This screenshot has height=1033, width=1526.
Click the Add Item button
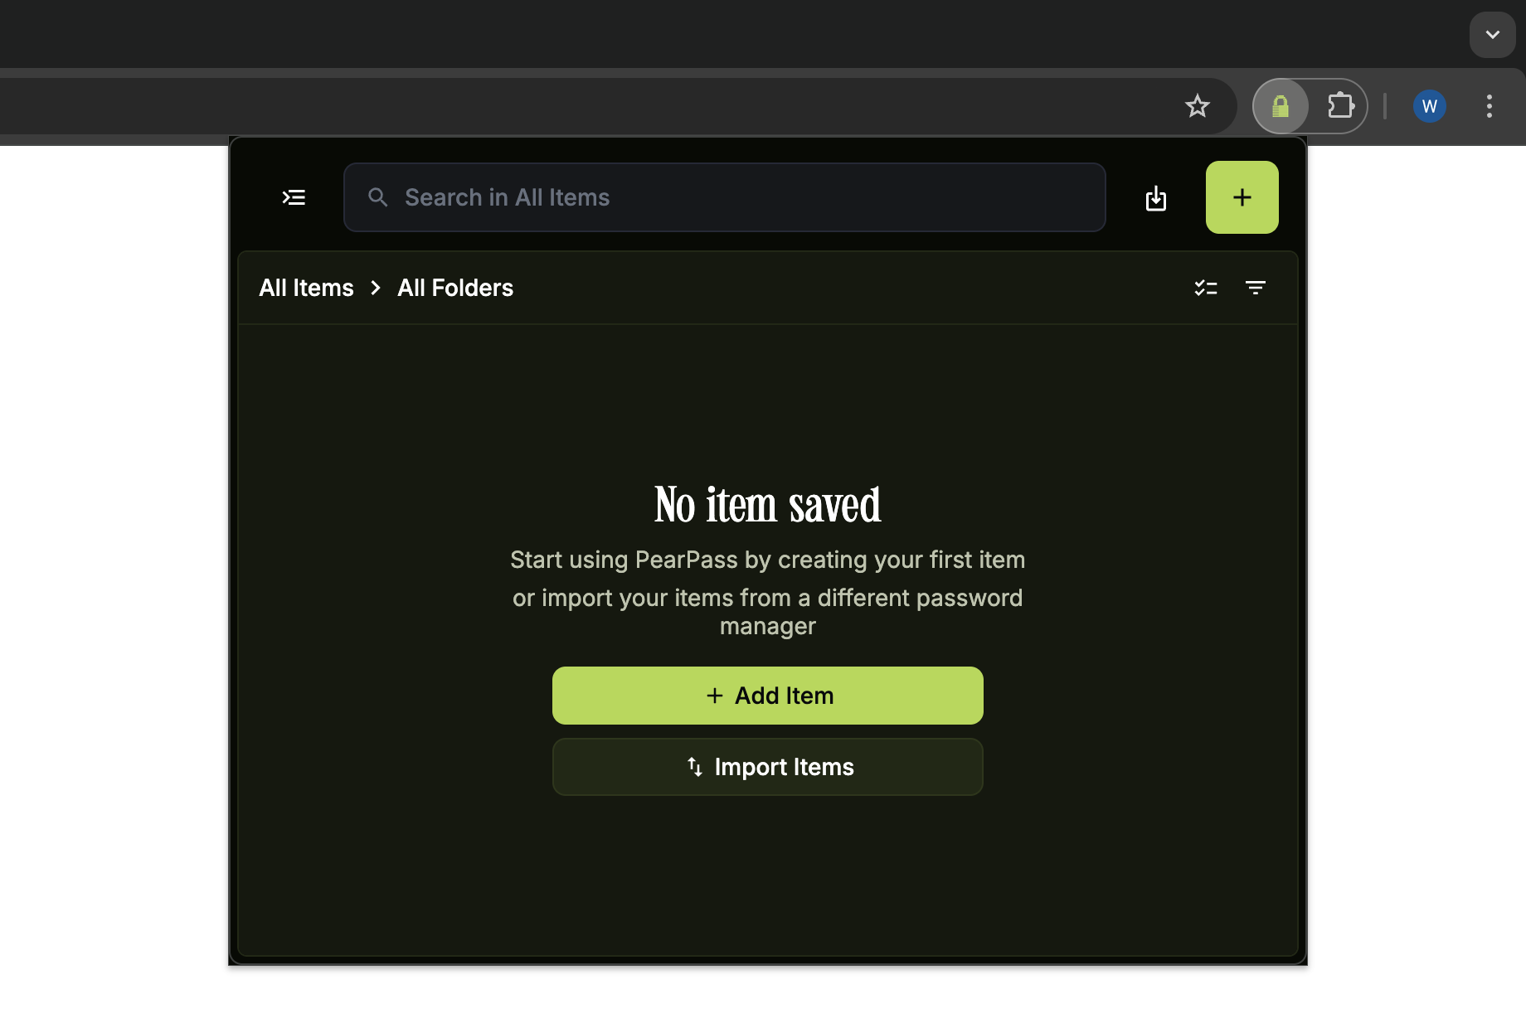point(768,696)
